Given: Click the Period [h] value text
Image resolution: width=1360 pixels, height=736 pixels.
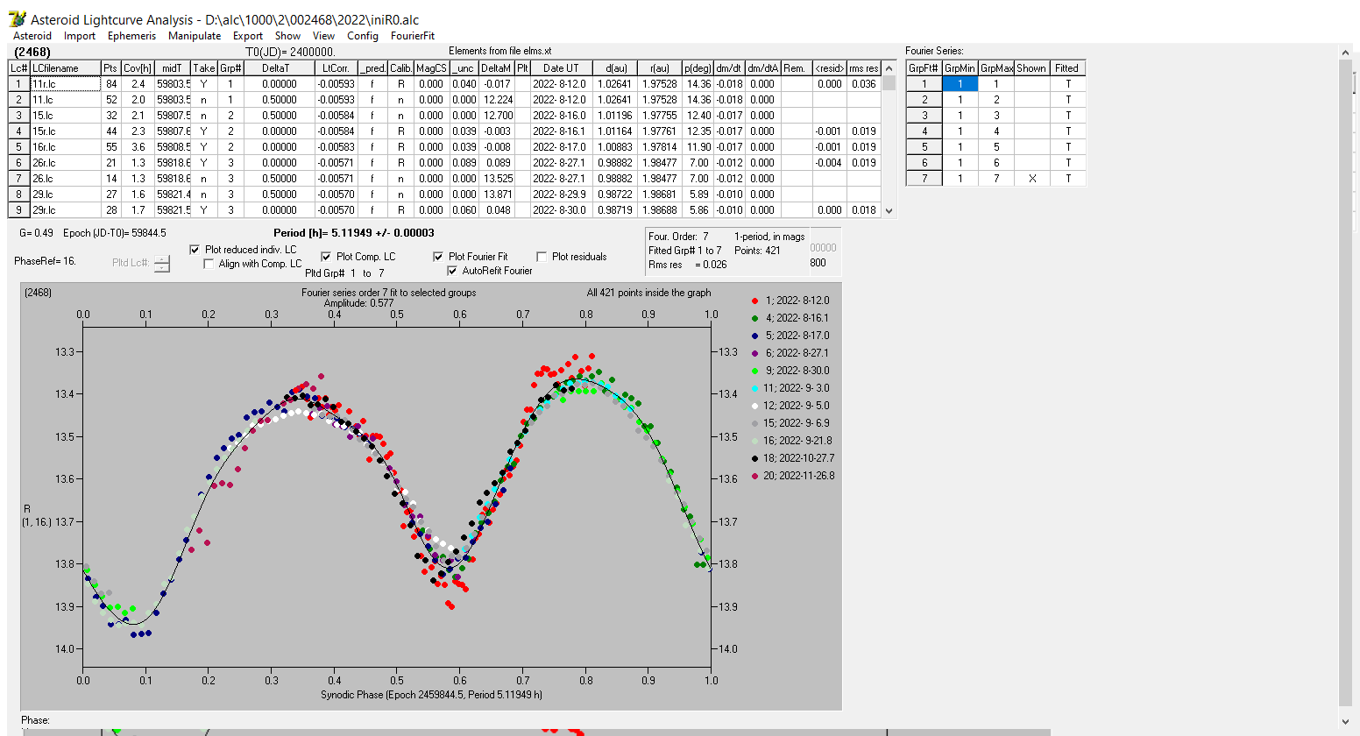Looking at the screenshot, I should coord(353,233).
